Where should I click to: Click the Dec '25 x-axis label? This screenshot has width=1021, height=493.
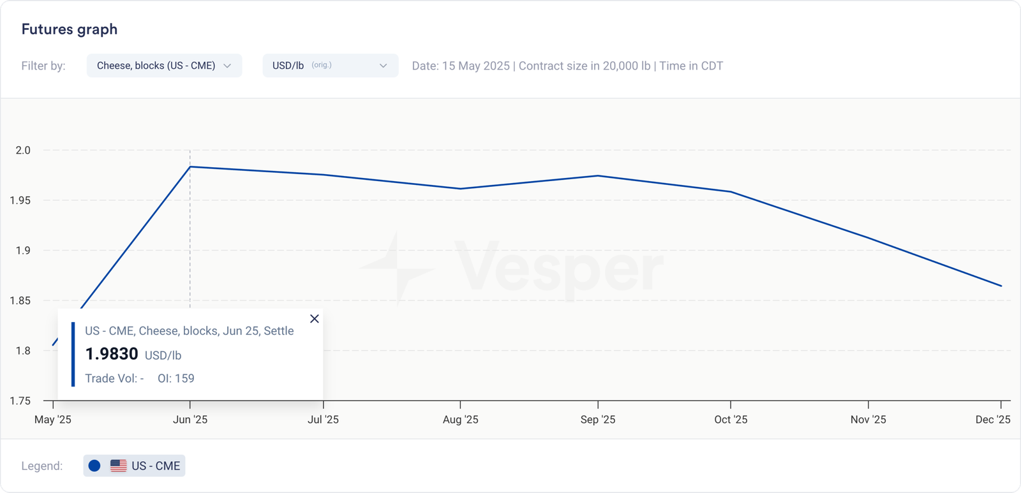993,420
